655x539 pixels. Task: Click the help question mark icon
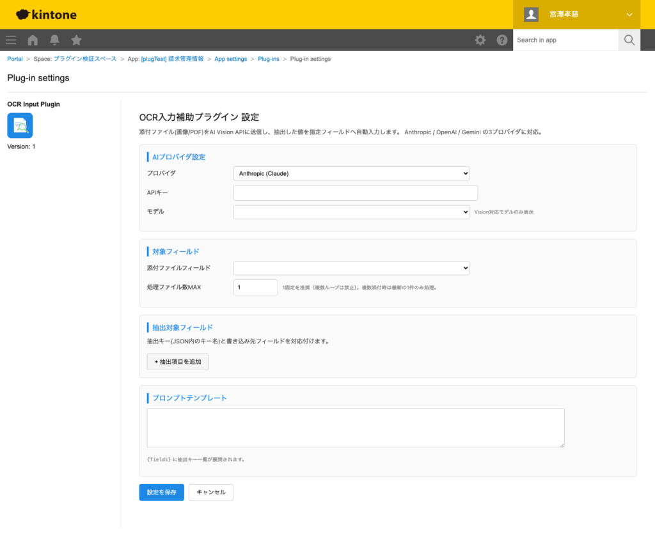[502, 40]
